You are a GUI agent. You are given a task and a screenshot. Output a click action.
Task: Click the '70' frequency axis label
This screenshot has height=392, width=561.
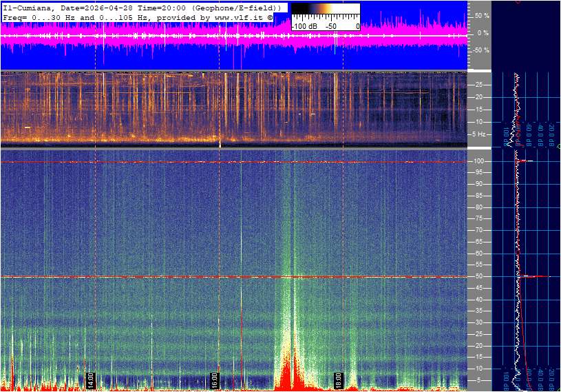(x=479, y=230)
